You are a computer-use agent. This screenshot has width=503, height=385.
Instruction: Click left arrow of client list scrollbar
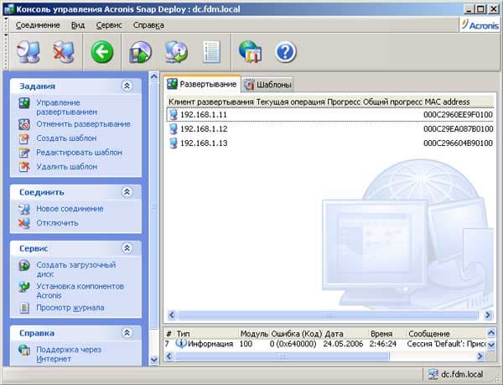(x=172, y=315)
